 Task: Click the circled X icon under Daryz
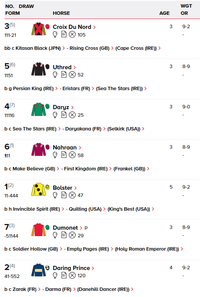pos(72,115)
